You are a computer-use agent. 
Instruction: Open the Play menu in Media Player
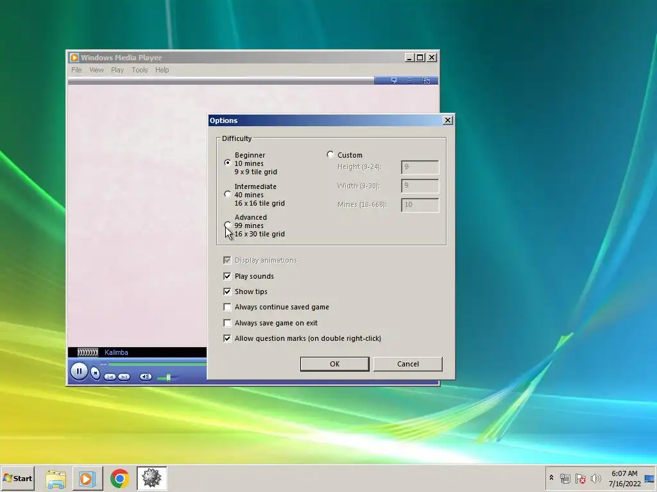(117, 70)
